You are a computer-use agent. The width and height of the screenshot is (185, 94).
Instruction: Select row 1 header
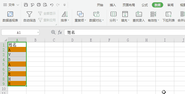point(4,45)
